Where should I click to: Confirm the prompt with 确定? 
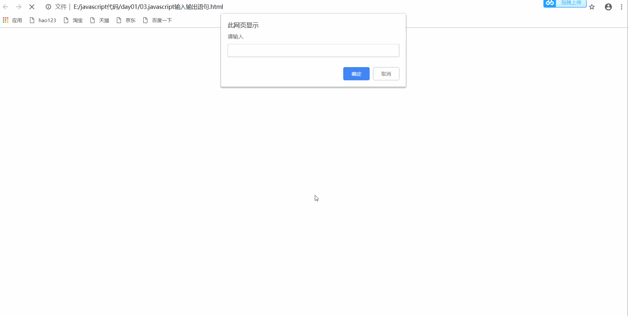point(356,74)
